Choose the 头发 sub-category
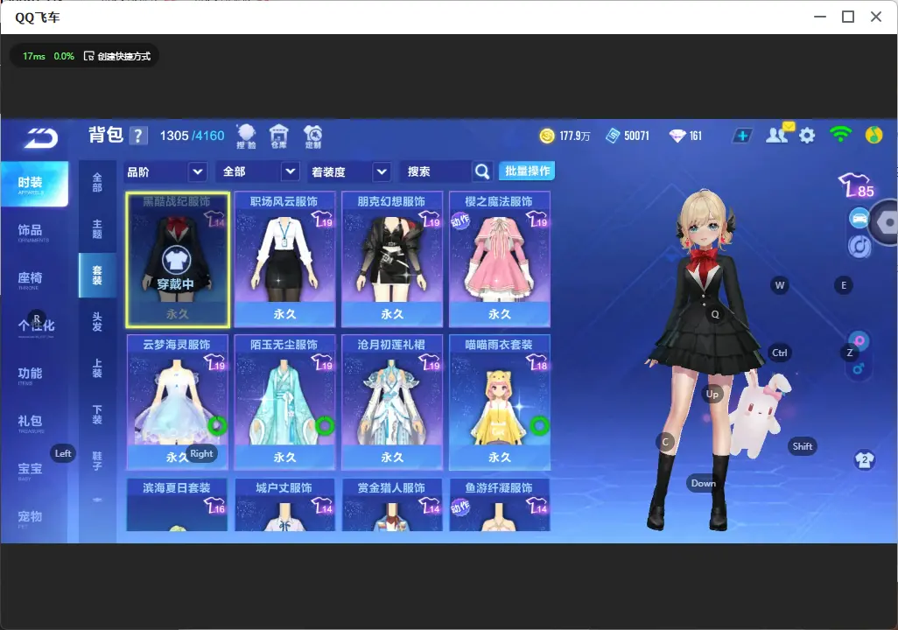Image resolution: width=898 pixels, height=630 pixels. [97, 322]
